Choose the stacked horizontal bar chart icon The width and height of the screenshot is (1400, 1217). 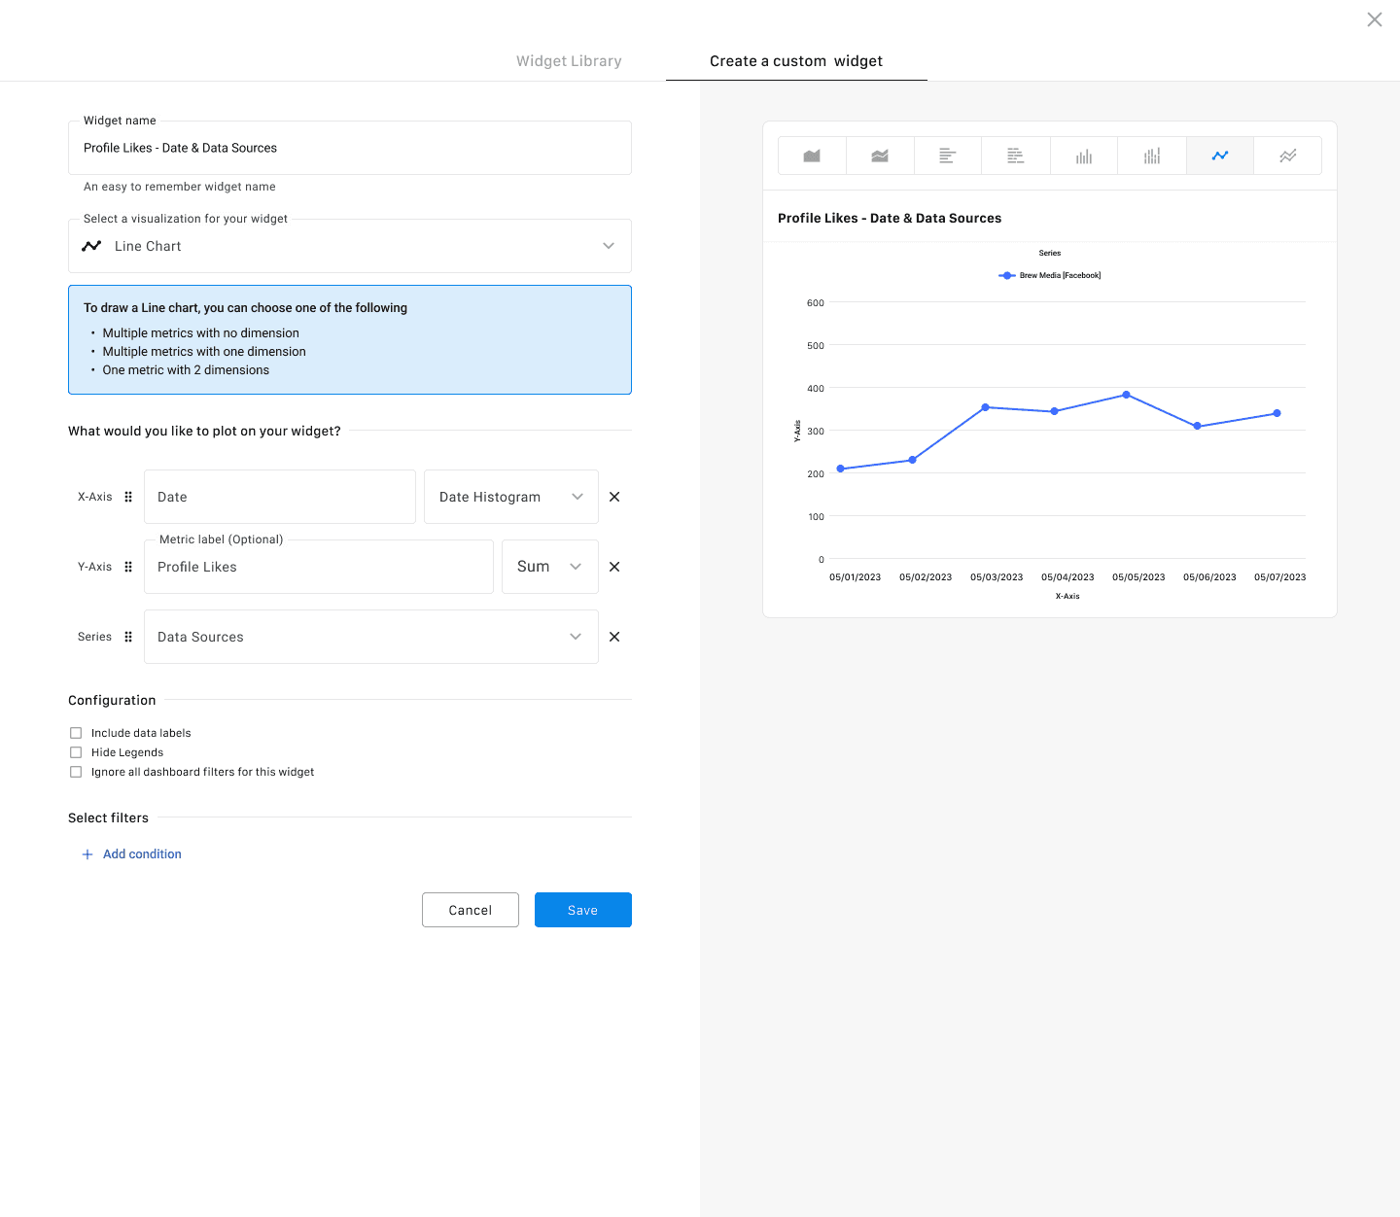click(x=1016, y=156)
